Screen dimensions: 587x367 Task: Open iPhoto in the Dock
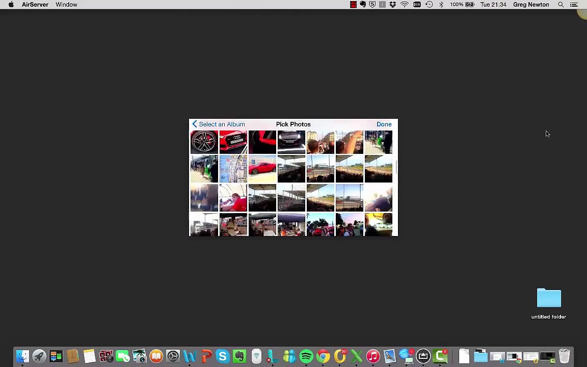tap(139, 356)
